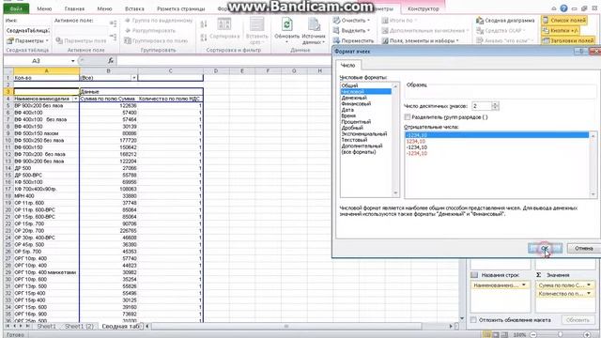Screen dimensions: 601x338
Task: Switch to Page Layout view icon
Action: [496, 334]
